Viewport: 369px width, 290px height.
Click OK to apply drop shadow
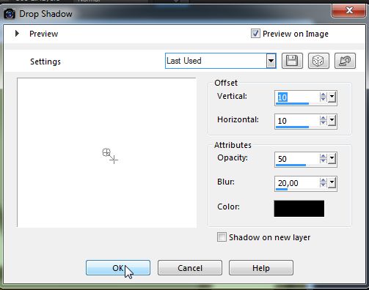click(118, 268)
